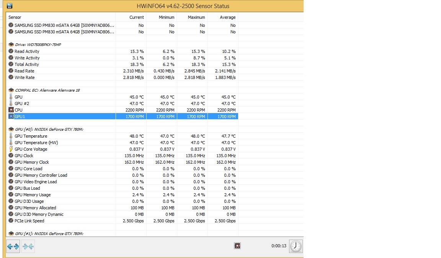Click the Write Rate average value 1.883 MB/s

(225, 77)
